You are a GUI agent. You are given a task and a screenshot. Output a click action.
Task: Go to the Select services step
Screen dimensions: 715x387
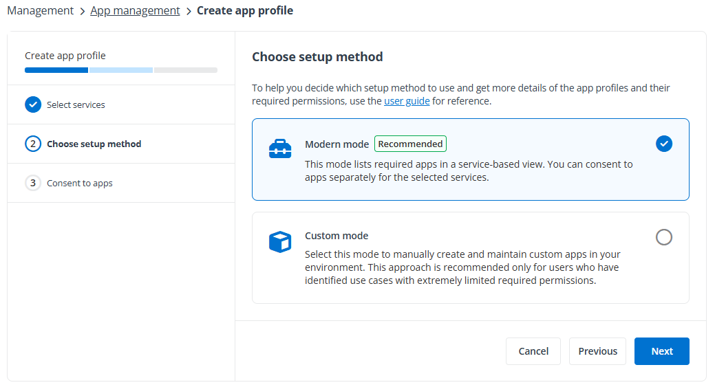point(121,104)
